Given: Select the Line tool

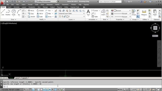Looking at the screenshot, I should (x=3, y=12).
